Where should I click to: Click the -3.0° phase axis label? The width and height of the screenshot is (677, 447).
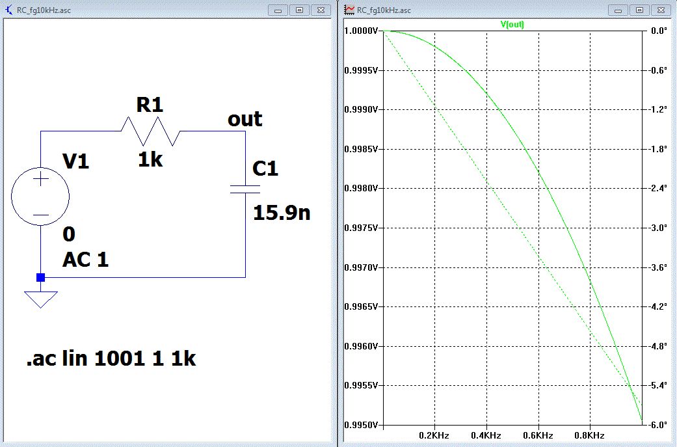pyautogui.click(x=658, y=228)
